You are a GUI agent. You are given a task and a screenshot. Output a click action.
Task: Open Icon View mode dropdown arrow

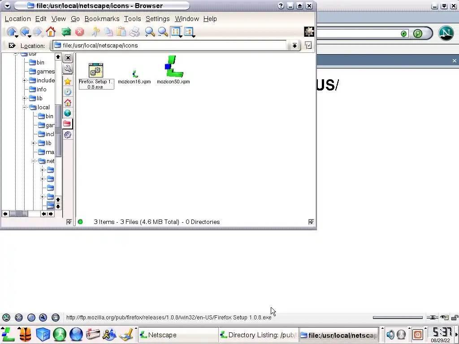[x=181, y=36]
